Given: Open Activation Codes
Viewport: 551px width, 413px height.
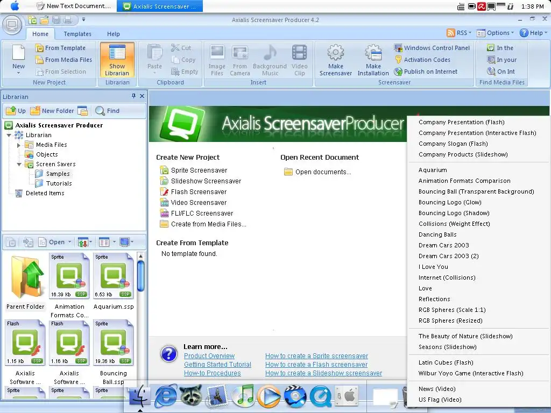Looking at the screenshot, I should (x=422, y=60).
